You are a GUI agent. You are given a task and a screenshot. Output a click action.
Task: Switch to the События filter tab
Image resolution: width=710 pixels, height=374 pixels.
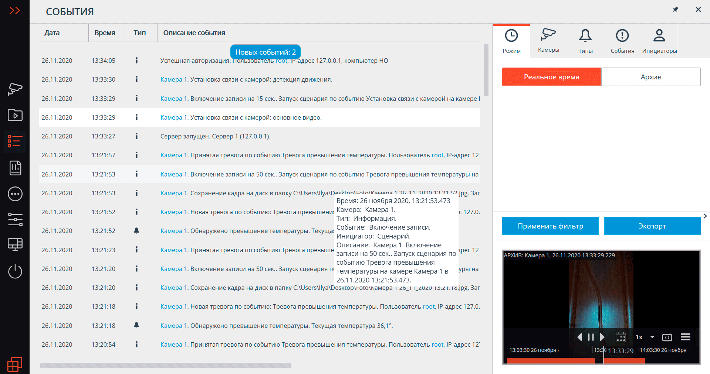click(622, 41)
